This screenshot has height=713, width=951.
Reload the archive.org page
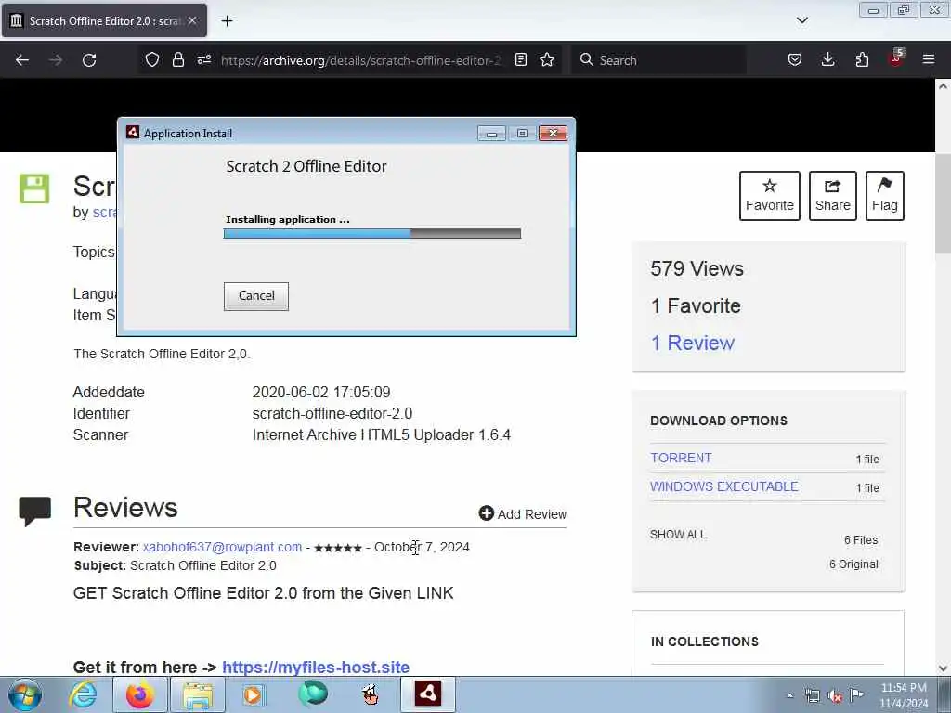[89, 60]
